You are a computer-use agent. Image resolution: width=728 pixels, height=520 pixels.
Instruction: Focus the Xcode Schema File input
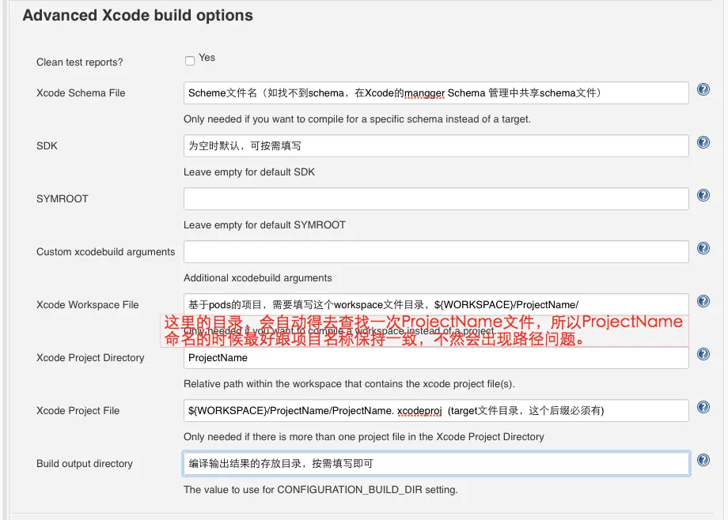(436, 92)
